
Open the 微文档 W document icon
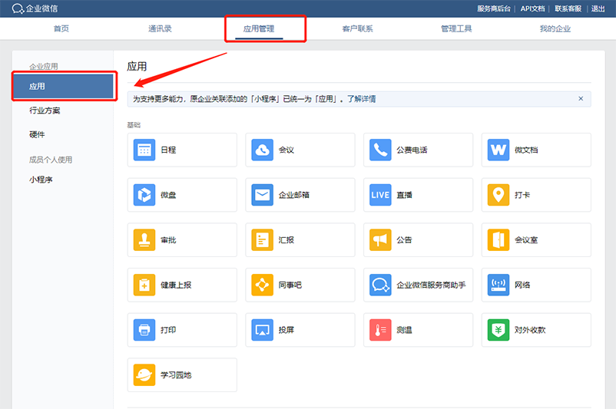tap(498, 150)
